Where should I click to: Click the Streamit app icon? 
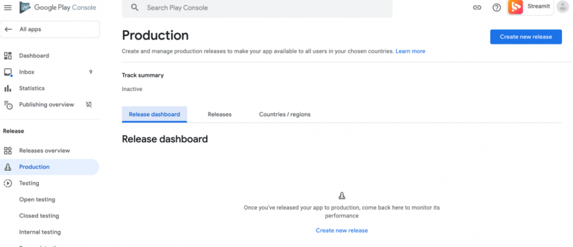tap(515, 7)
